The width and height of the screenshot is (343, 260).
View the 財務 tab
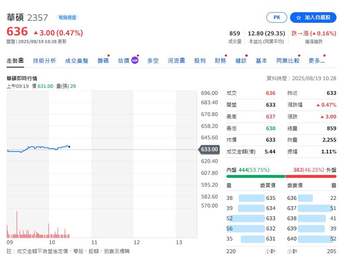[220, 61]
